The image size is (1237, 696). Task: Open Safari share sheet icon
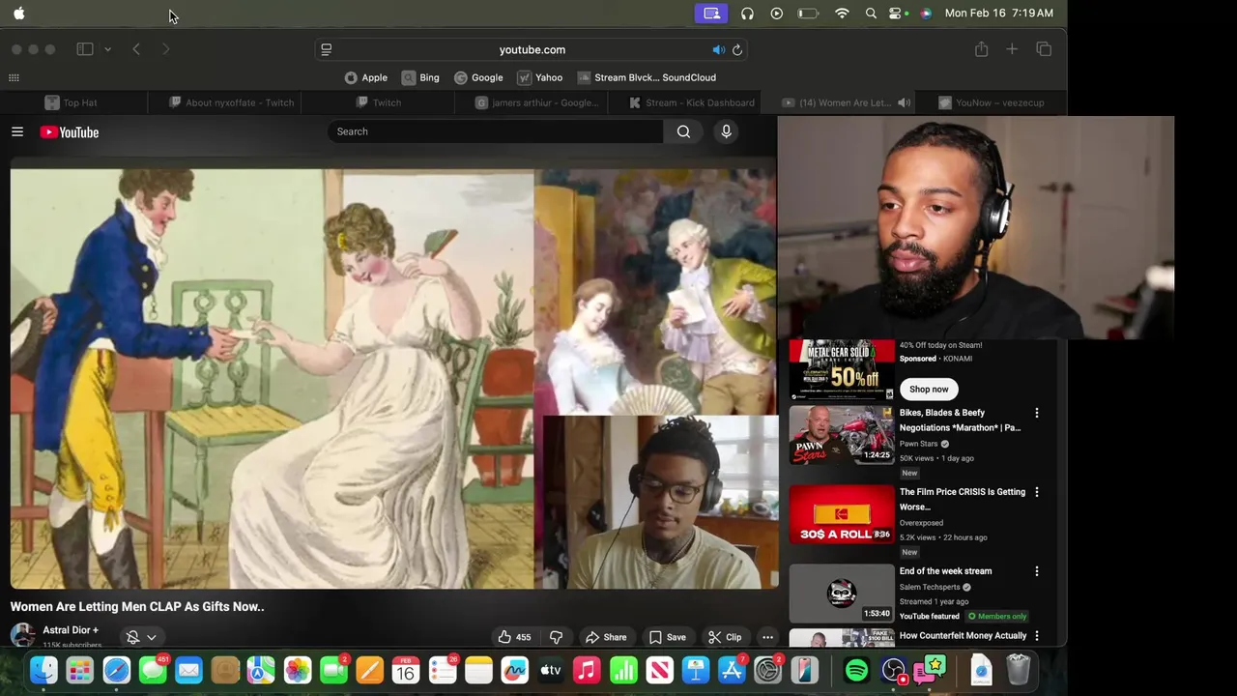[981, 49]
